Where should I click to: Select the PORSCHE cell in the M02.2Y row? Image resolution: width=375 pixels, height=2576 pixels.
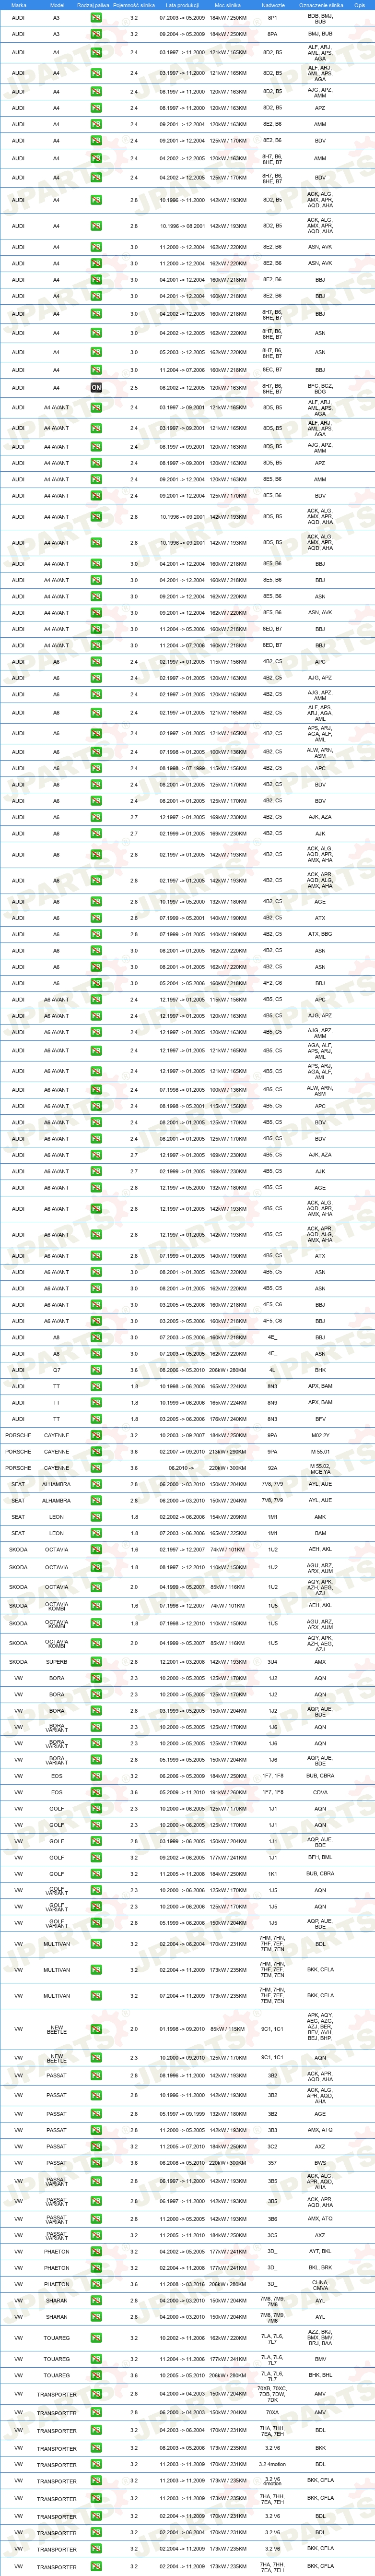coord(18,1435)
